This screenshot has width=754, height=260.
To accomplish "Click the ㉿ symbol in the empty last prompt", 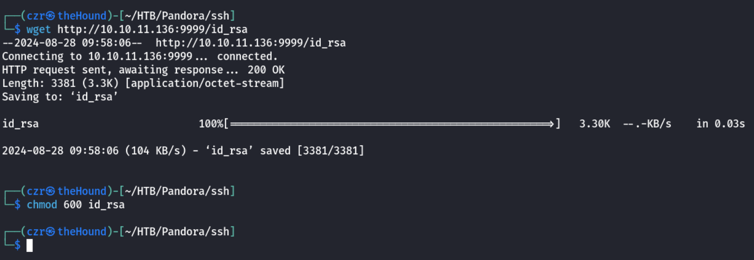I will 51,232.
